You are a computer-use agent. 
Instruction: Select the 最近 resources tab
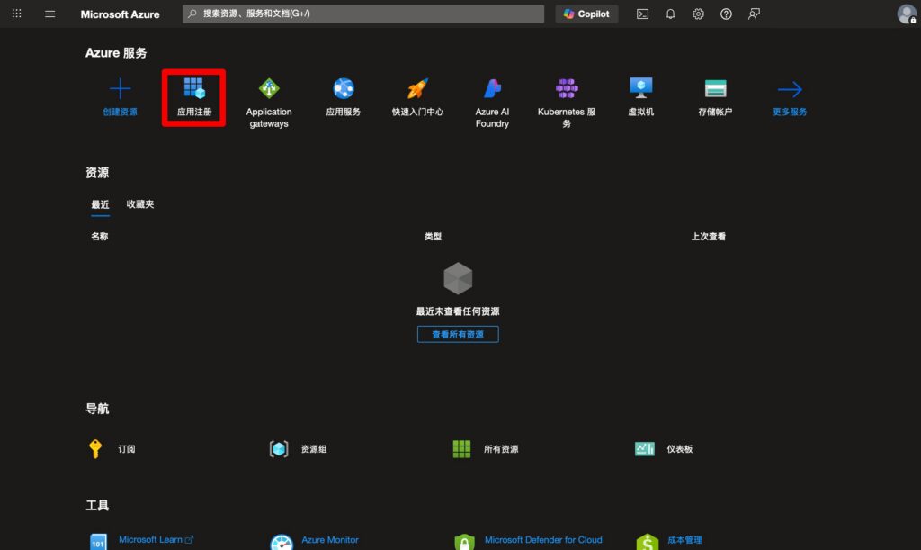(100, 204)
